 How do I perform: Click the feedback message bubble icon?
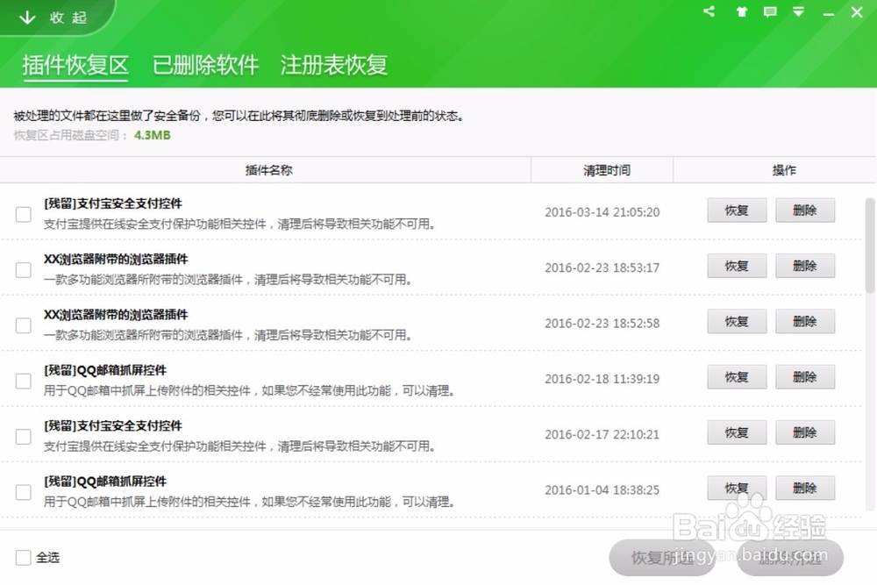click(769, 12)
